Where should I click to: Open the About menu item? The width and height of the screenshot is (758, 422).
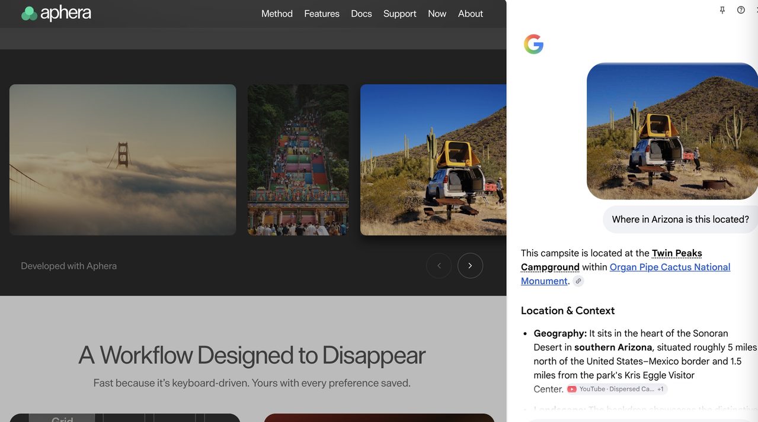[471, 14]
